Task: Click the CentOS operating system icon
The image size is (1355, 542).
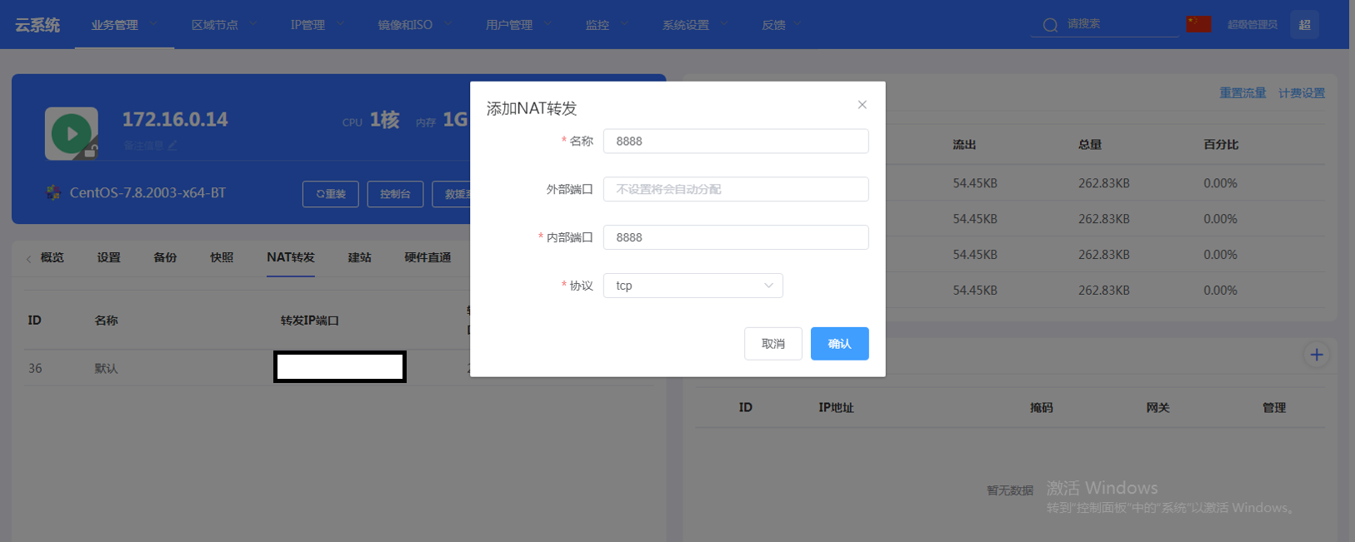Action: (x=53, y=193)
